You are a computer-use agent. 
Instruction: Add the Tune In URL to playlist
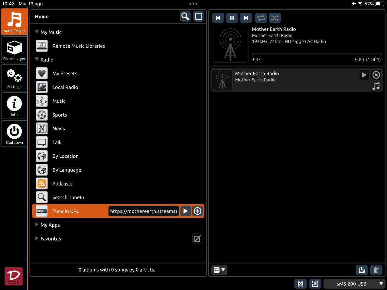[197, 211]
